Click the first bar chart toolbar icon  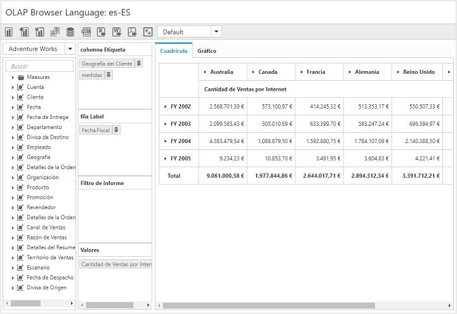click(x=9, y=32)
